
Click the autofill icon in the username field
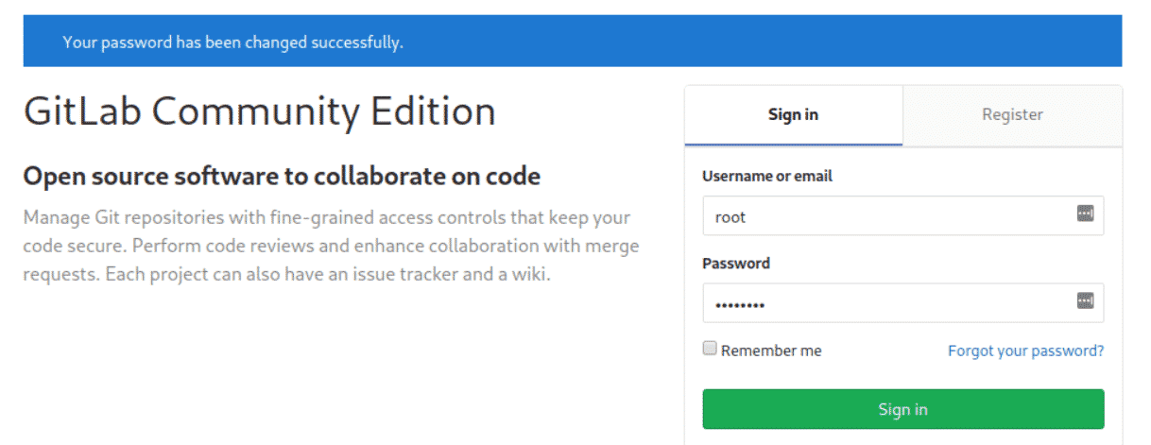tap(1084, 214)
